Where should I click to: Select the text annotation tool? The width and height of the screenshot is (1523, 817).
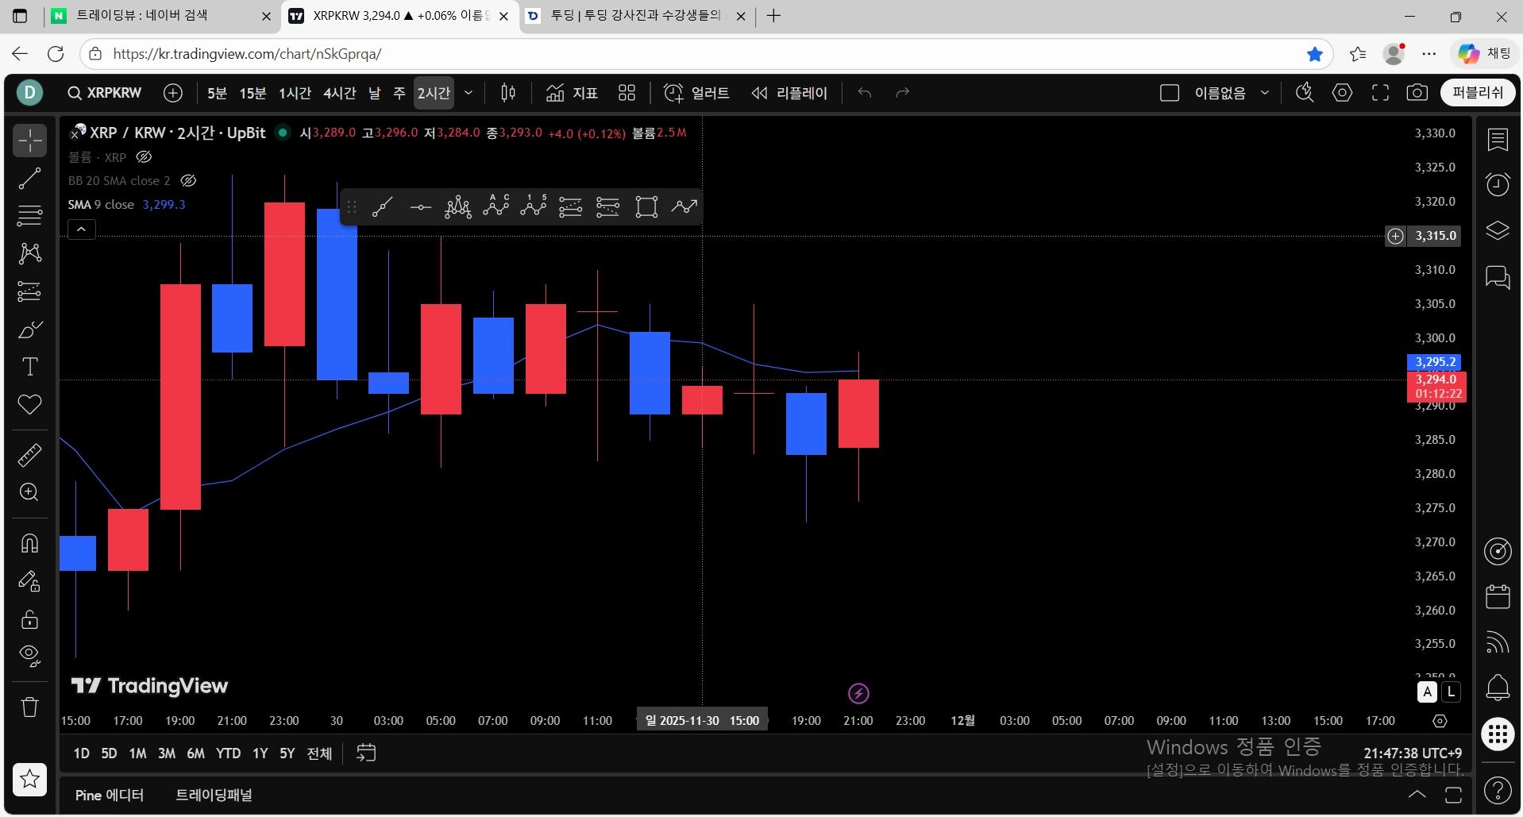30,367
